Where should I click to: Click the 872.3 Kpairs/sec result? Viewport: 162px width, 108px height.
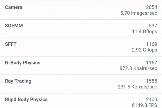point(138,68)
